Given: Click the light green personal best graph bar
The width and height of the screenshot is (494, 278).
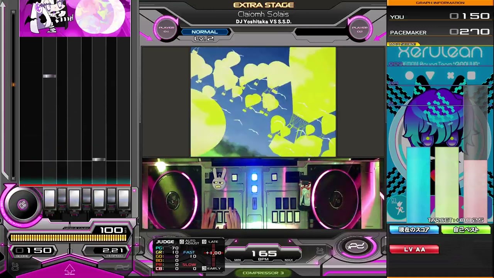Looking at the screenshot, I should 447,185.
